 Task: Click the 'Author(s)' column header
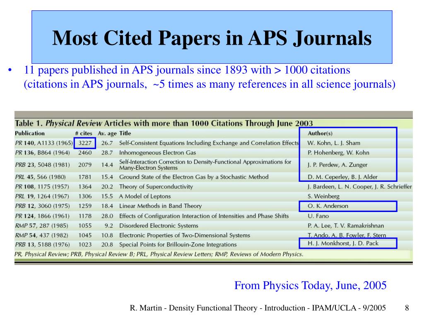pyautogui.click(x=320, y=133)
